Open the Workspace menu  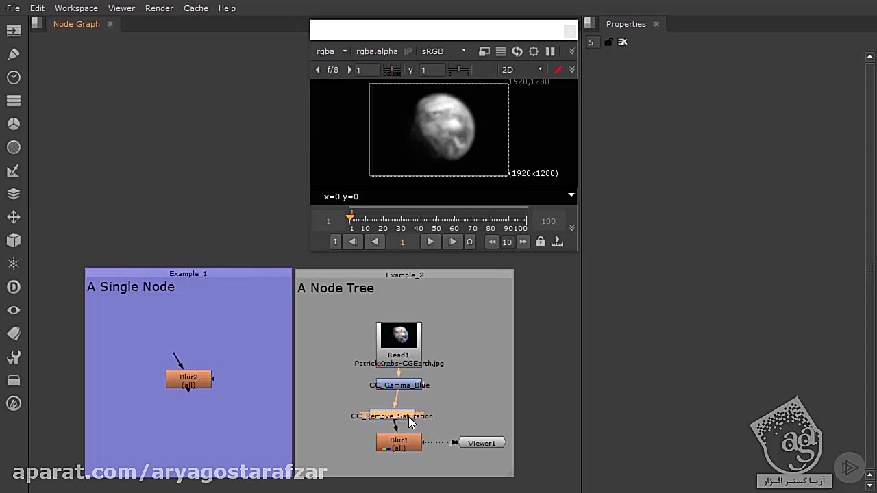[76, 8]
